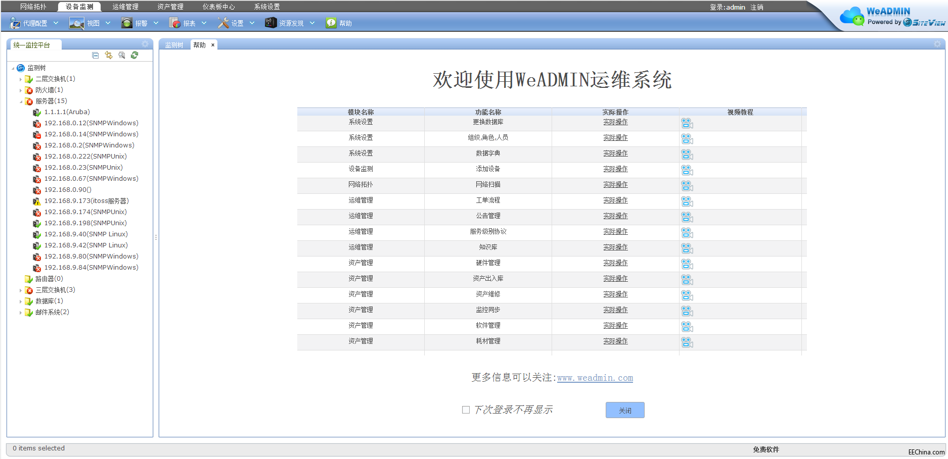Image resolution: width=948 pixels, height=459 pixels.
Task: Click the 资源发现 toolbar icon
Action: click(271, 23)
